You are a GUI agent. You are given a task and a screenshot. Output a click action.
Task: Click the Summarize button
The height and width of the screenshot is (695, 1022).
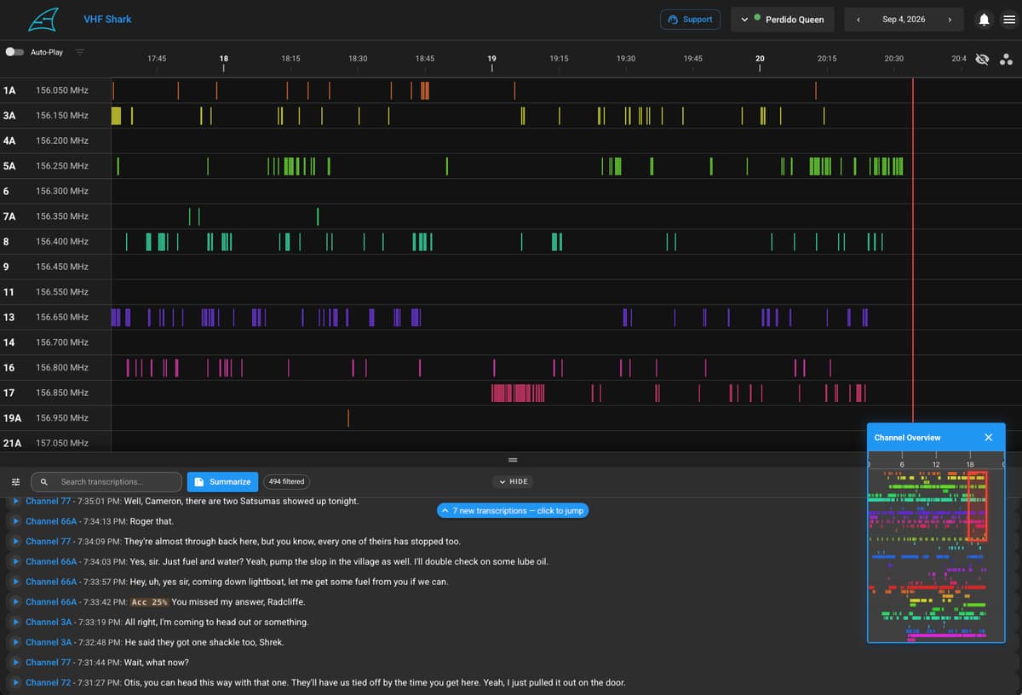click(222, 482)
